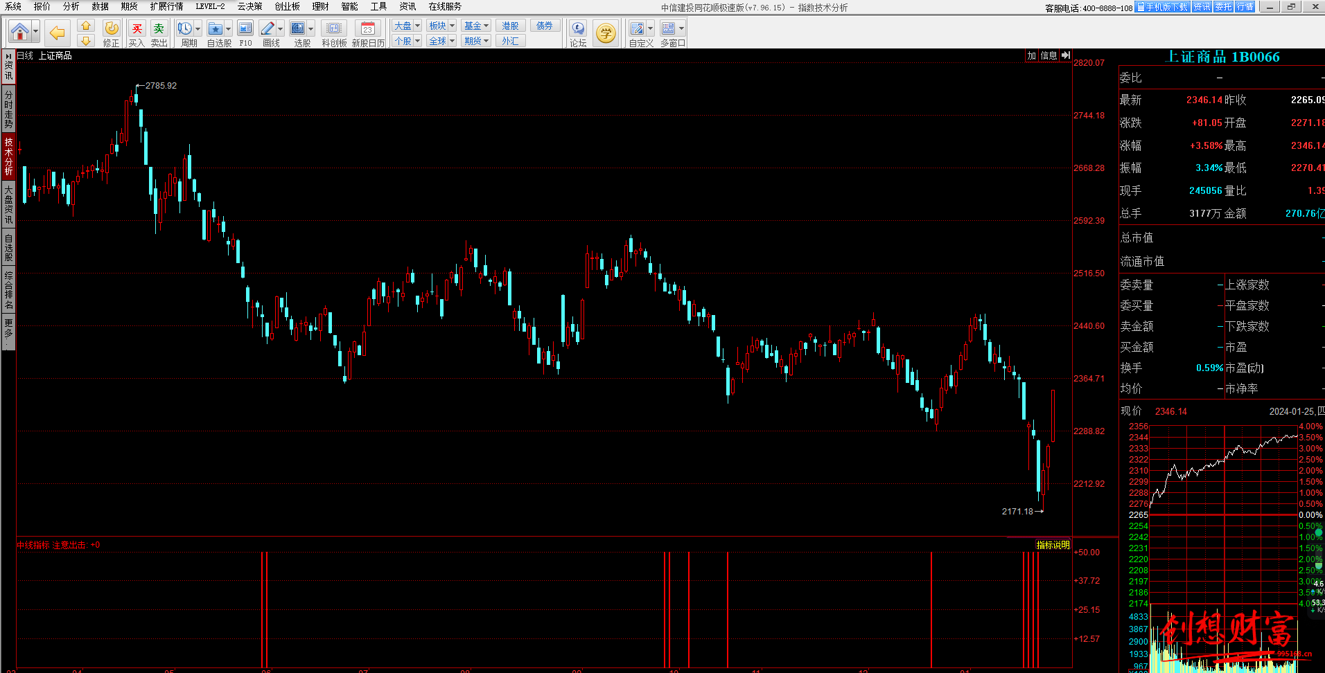The image size is (1325, 673).
Task: Click the 选股 stock picker icon
Action: [298, 28]
